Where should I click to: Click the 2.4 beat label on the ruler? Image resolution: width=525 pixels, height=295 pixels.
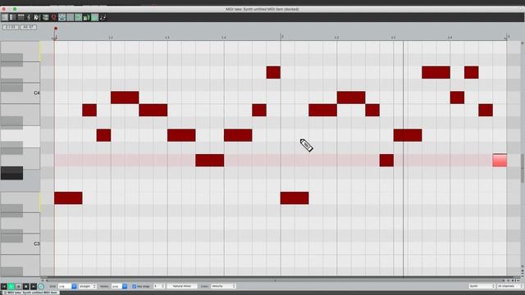[450, 38]
